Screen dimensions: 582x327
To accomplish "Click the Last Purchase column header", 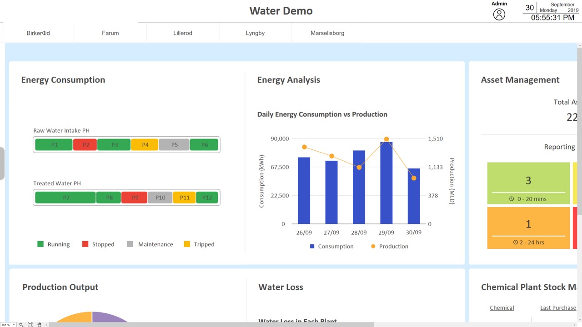I will 558,308.
